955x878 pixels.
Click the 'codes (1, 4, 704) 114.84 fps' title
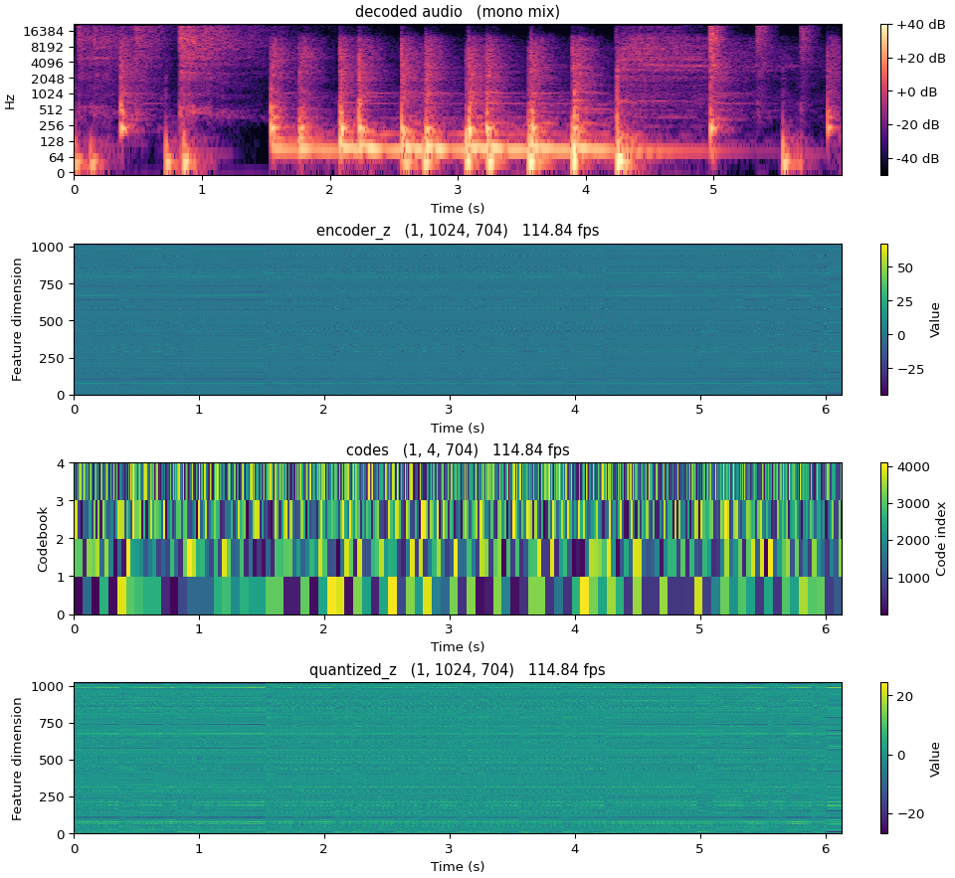coord(458,450)
